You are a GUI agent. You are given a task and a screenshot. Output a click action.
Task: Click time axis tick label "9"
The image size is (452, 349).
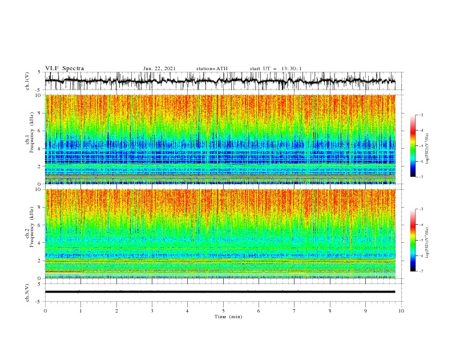tap(365, 311)
